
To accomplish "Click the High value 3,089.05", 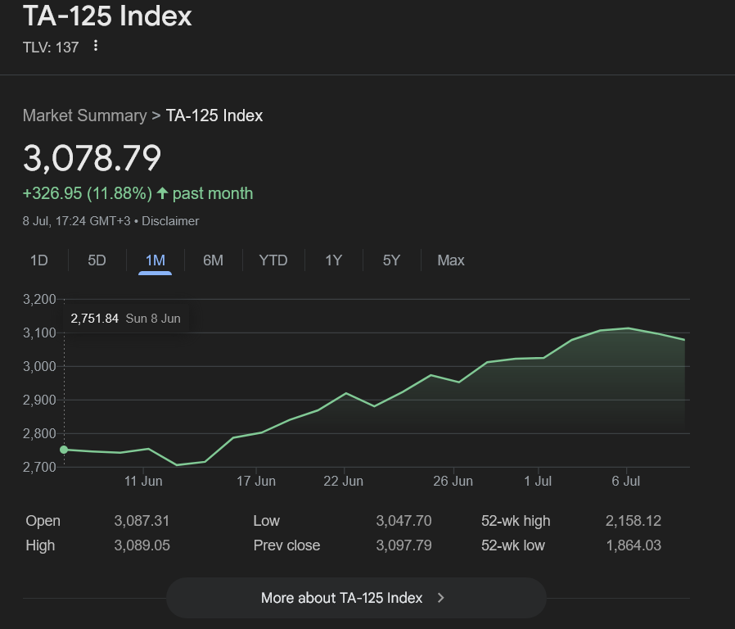I will pos(142,545).
